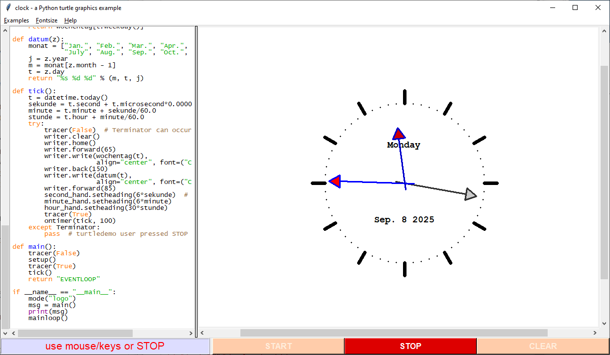Click the 'Sep. 8 2025' date text
The image size is (610, 355).
click(404, 220)
